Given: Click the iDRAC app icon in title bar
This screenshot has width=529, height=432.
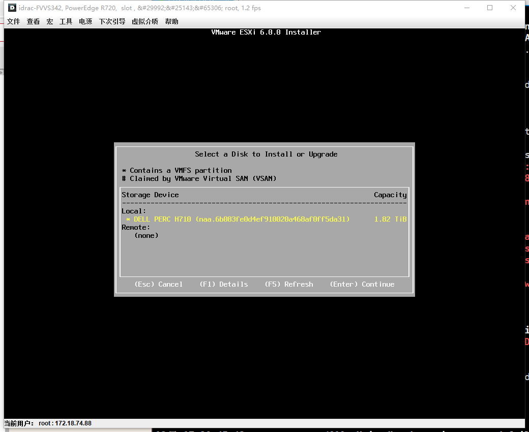Looking at the screenshot, I should coord(12,8).
